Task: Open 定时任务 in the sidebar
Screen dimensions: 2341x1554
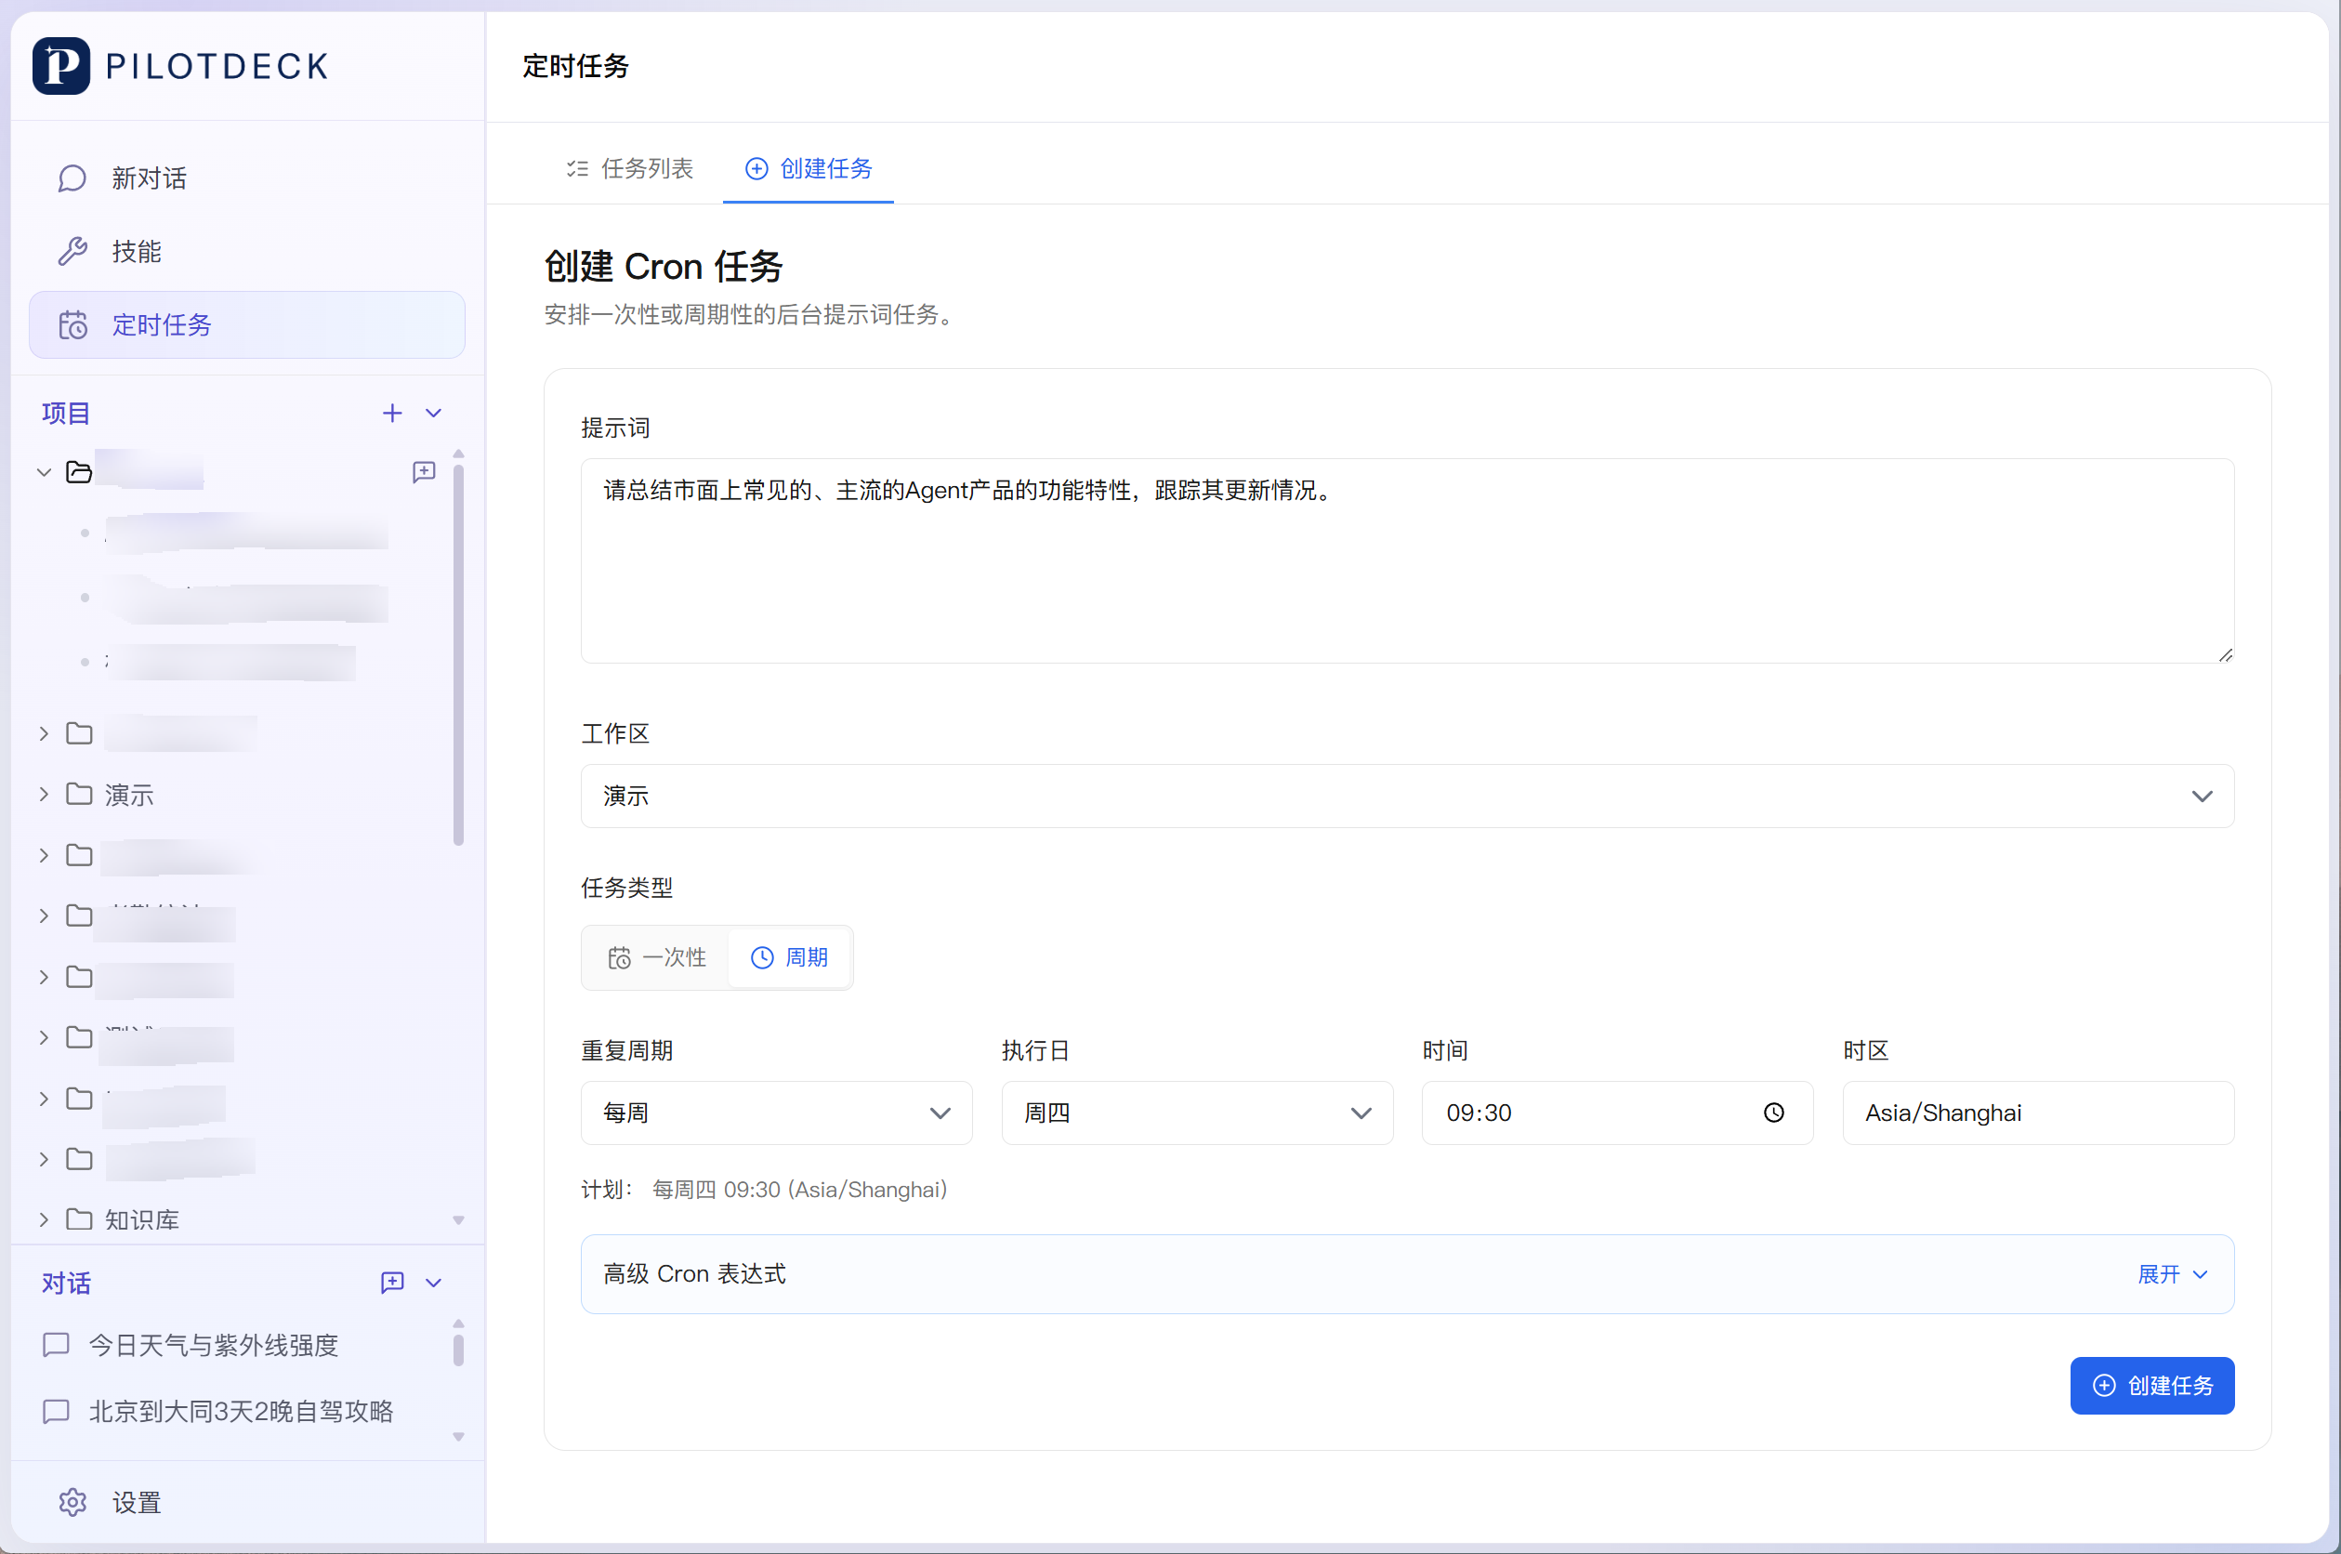Action: click(x=246, y=325)
